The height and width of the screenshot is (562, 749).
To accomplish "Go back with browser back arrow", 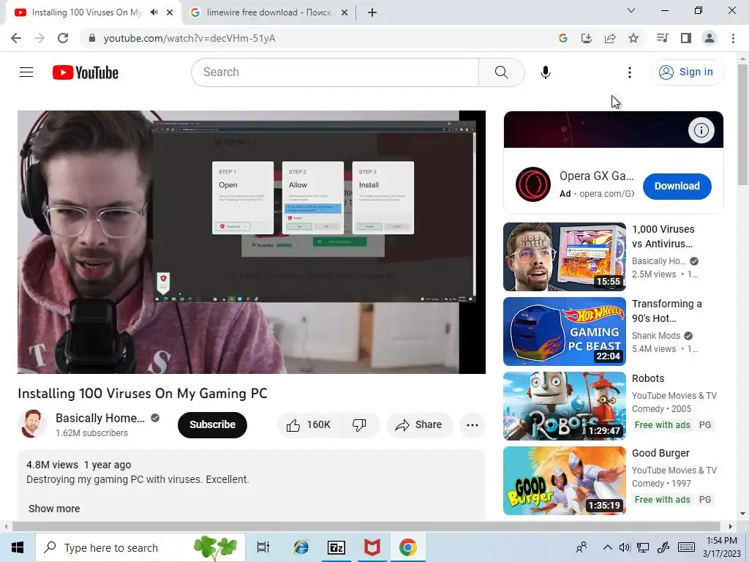I will [x=16, y=38].
